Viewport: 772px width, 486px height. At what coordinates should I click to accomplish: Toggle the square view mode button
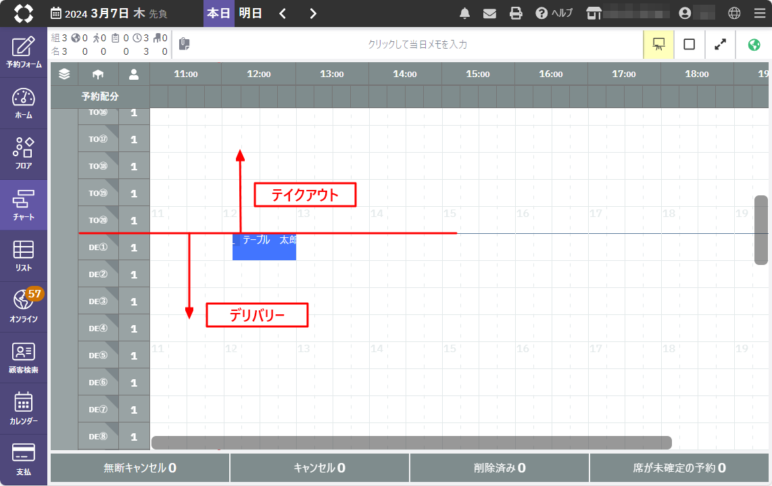click(689, 45)
